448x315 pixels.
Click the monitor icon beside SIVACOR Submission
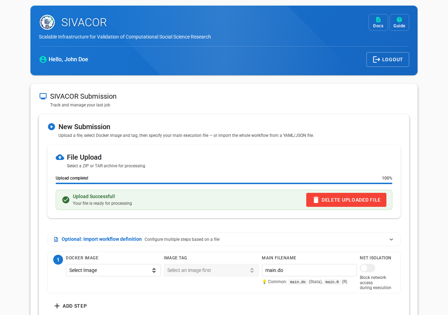(x=43, y=96)
